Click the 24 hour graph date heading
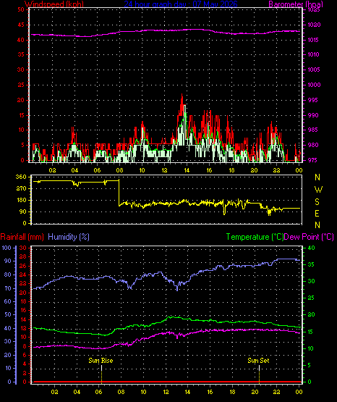 click(181, 4)
